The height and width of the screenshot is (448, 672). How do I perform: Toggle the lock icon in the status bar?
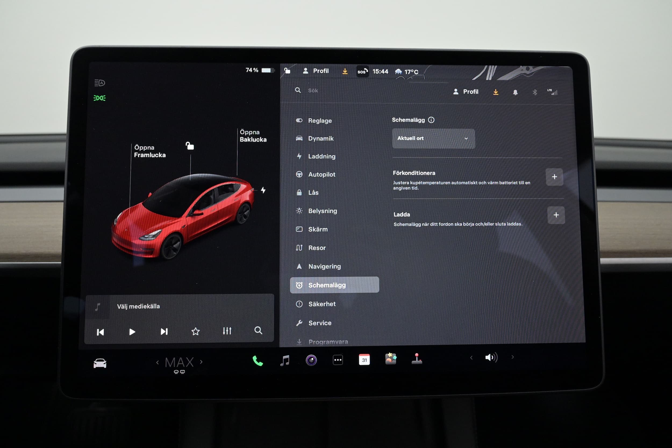287,70
